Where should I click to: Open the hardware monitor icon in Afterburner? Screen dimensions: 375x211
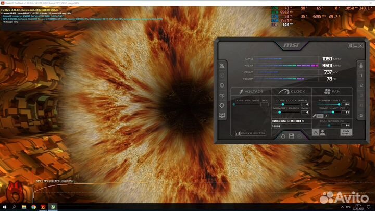[x=222, y=116]
